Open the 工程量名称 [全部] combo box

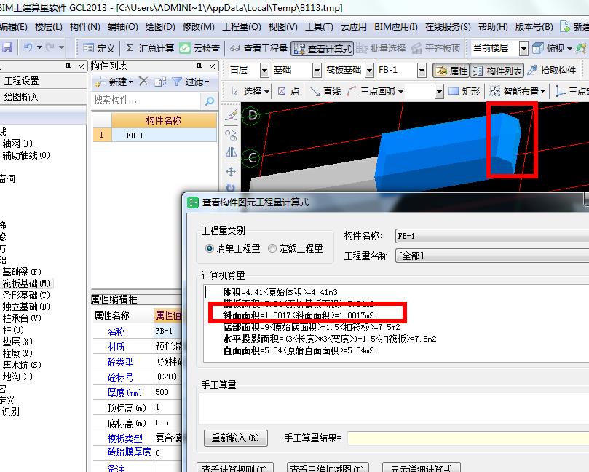pos(492,256)
